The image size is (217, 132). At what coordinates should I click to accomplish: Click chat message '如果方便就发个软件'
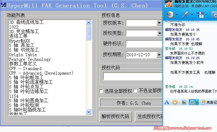(187, 63)
